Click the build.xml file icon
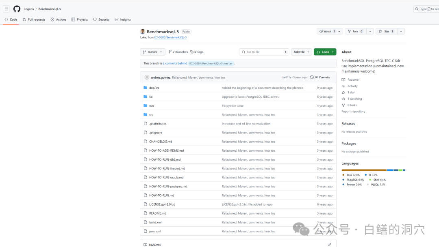Viewport: 439px width, 247px height. point(145,222)
